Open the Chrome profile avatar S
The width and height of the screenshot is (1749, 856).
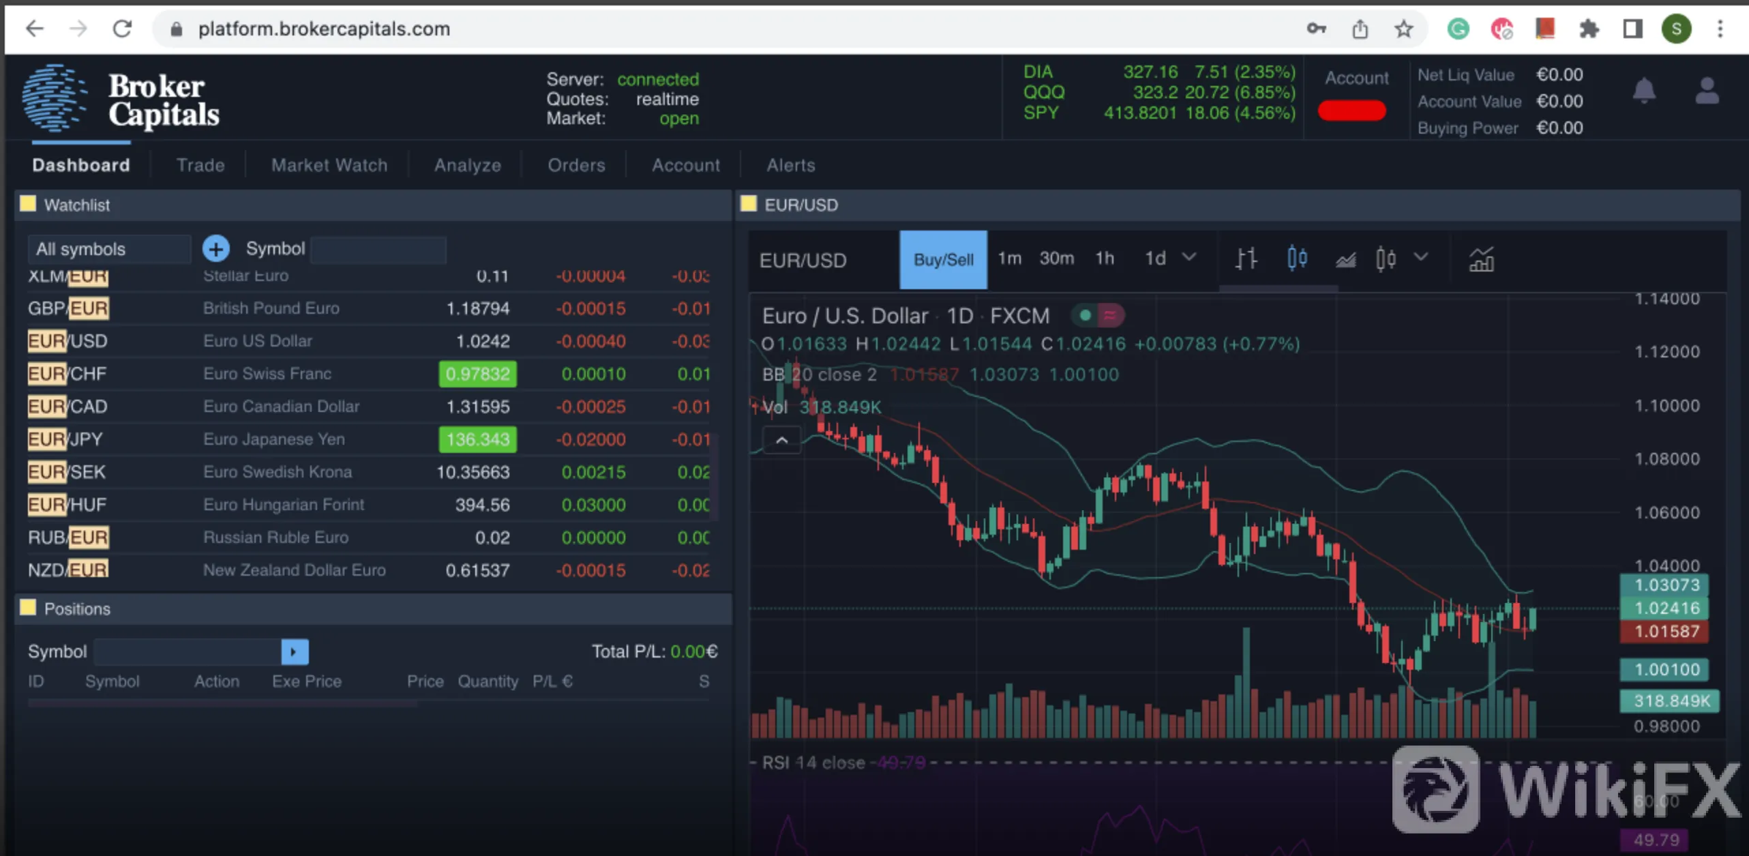pos(1677,29)
